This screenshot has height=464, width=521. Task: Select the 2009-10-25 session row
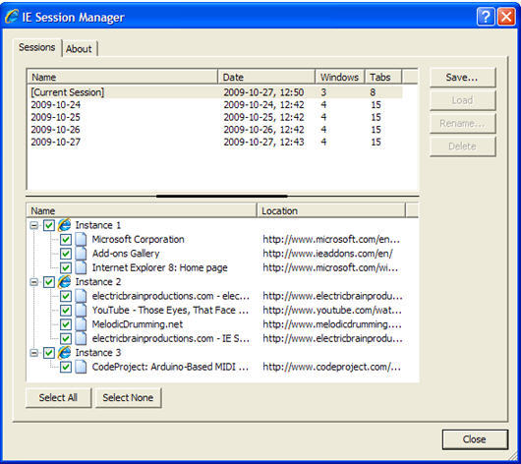(215, 117)
